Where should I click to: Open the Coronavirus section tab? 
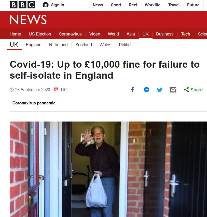pos(70,34)
